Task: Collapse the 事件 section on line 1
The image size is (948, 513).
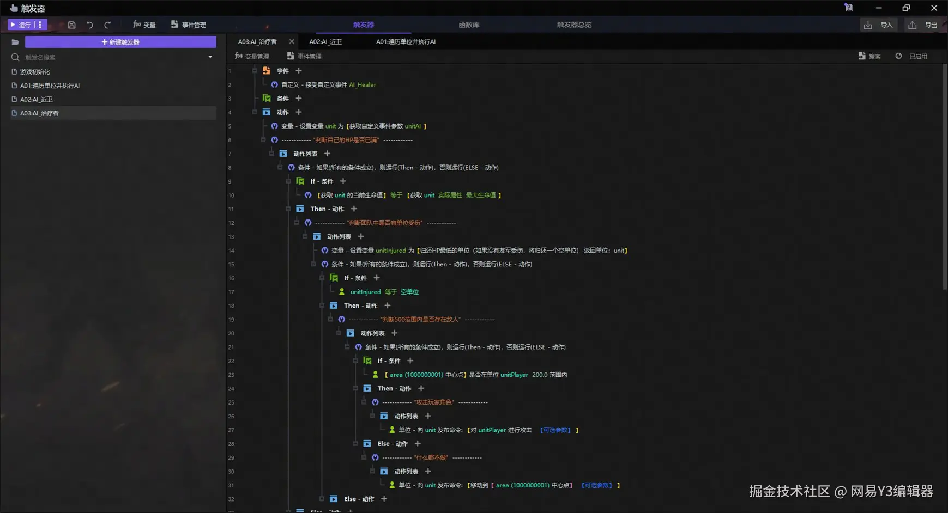Action: (x=255, y=71)
